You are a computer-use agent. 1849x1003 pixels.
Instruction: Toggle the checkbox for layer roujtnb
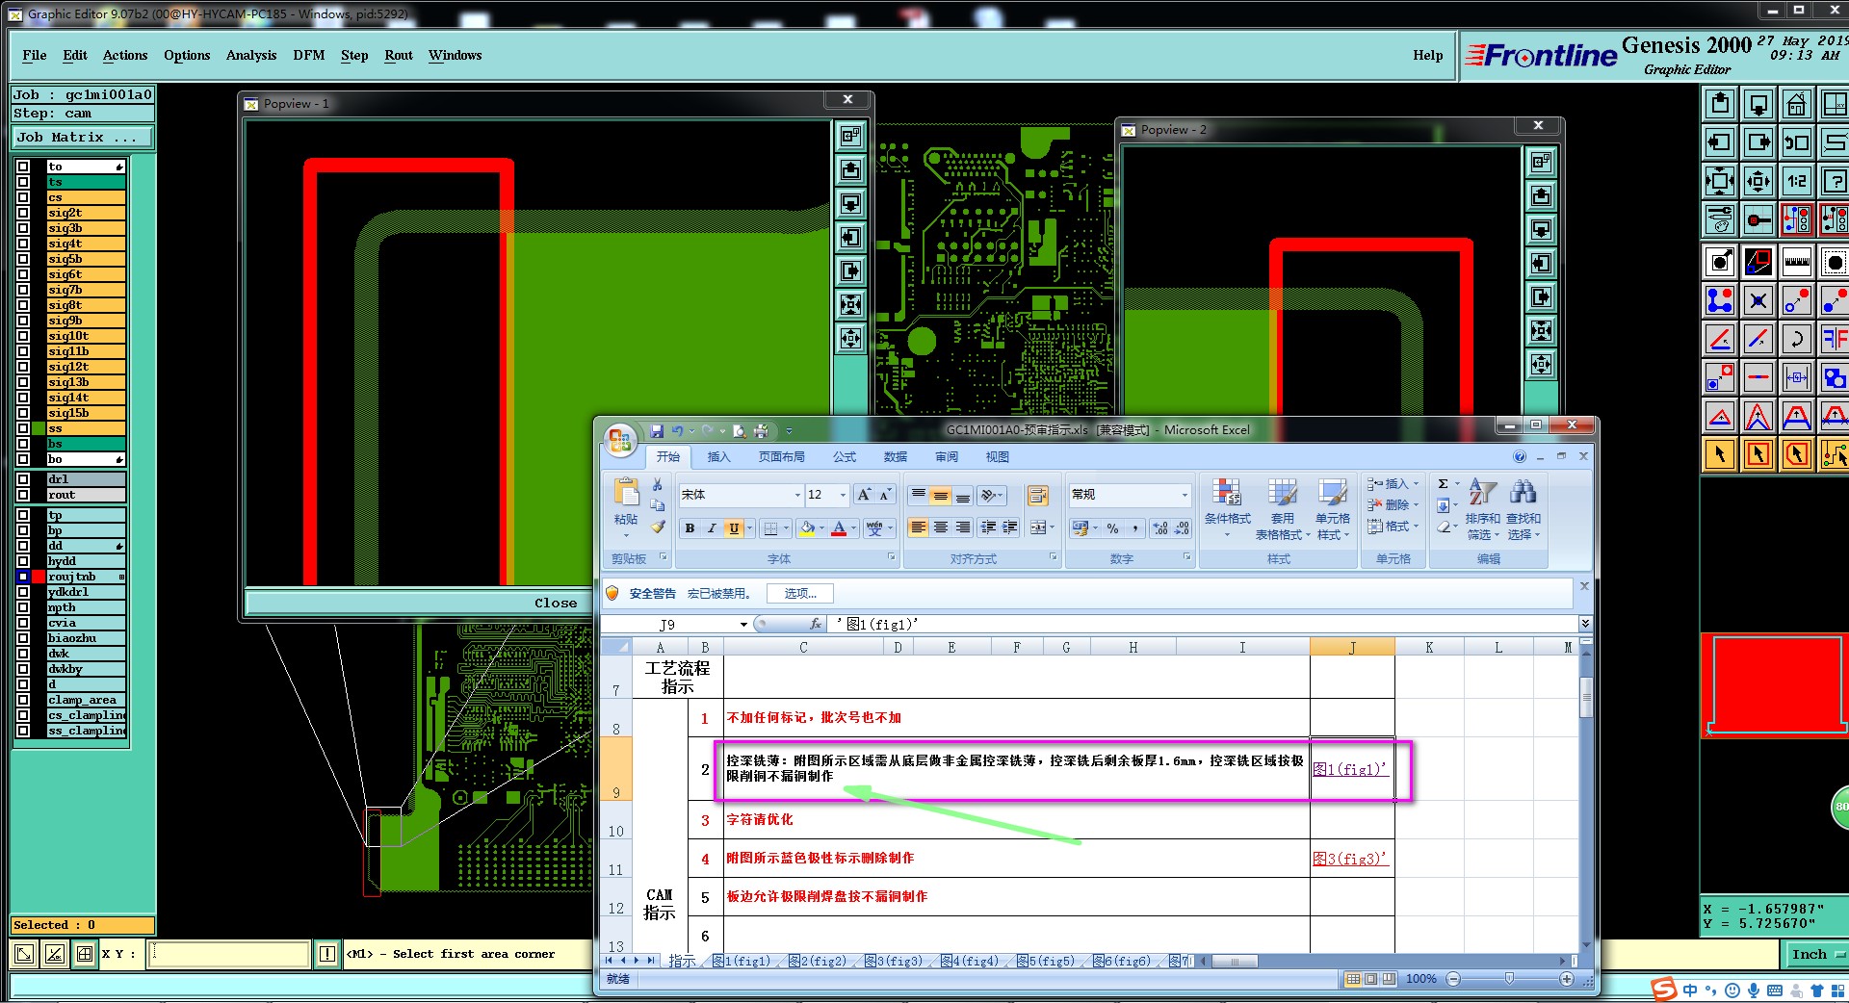click(x=24, y=577)
